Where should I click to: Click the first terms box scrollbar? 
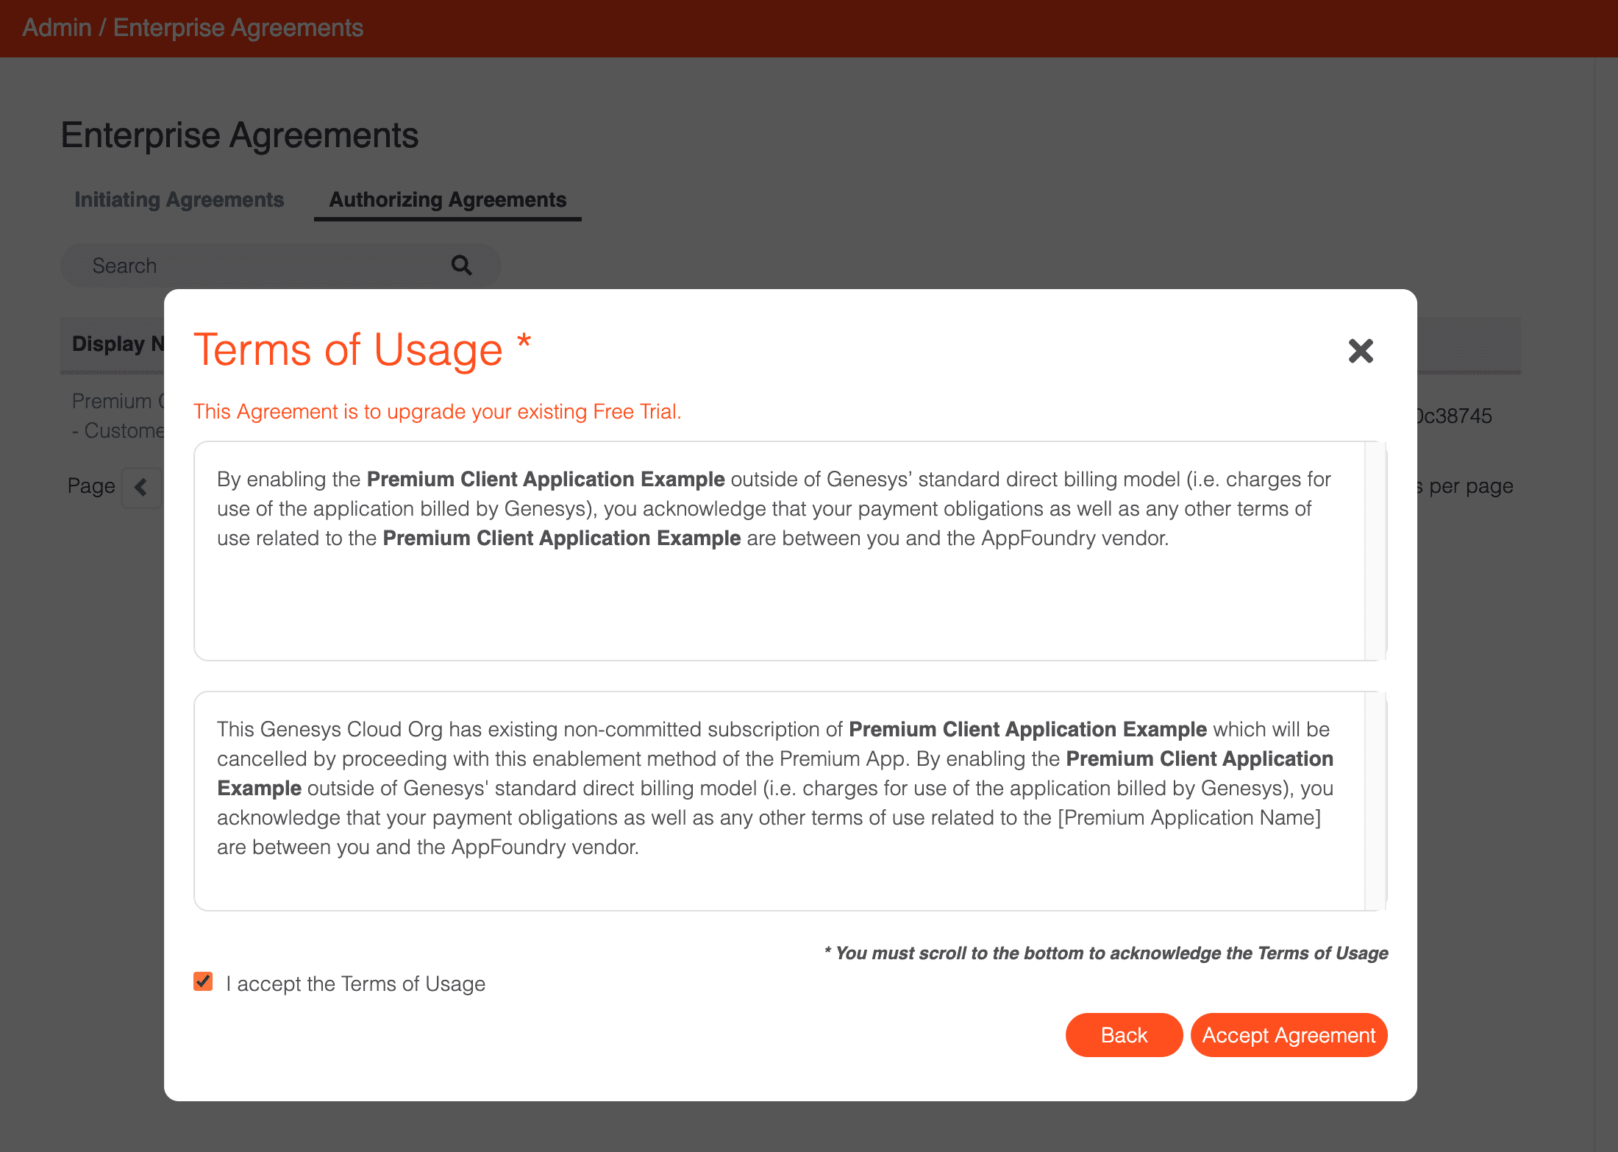tap(1375, 550)
